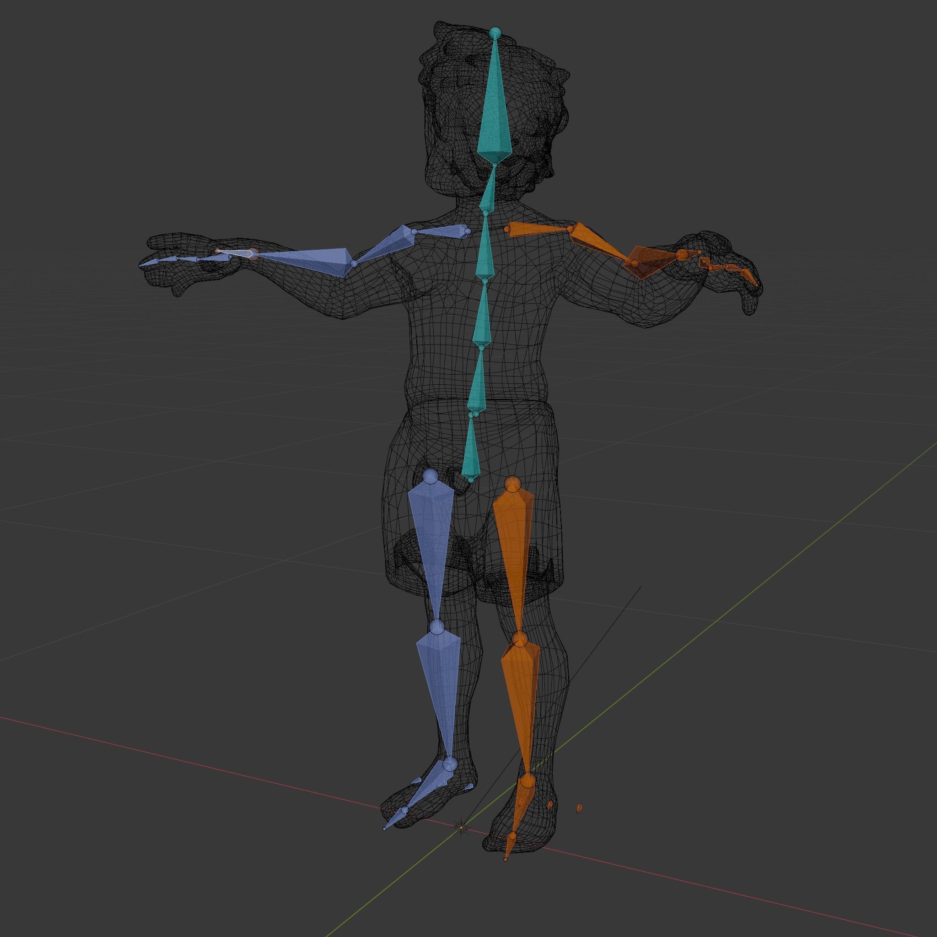Screen dimensions: 937x937
Task: Click the 3D cursor at the origin
Action: tap(461, 827)
